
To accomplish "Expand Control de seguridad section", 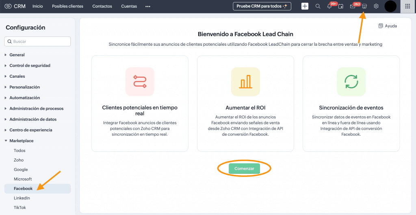I will 30,65.
